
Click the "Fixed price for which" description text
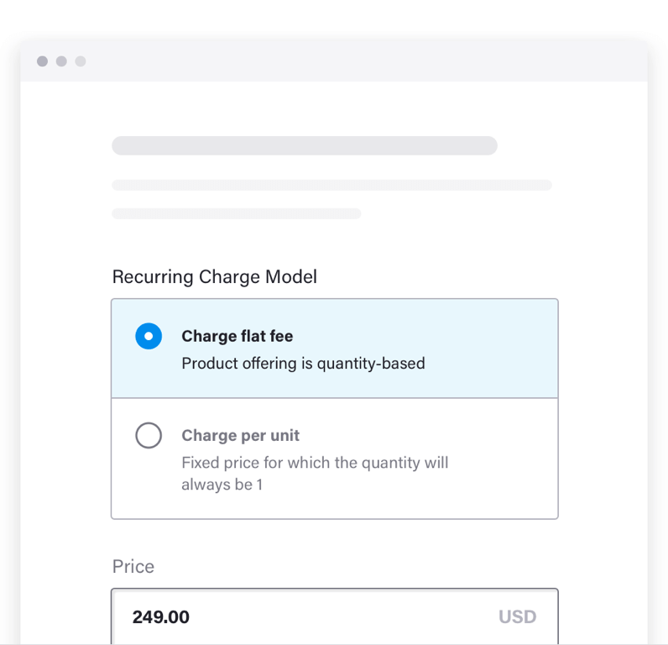pyautogui.click(x=315, y=463)
